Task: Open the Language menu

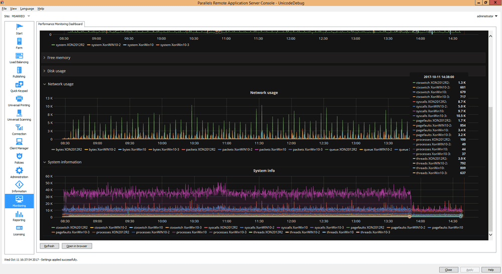Action: (27, 9)
